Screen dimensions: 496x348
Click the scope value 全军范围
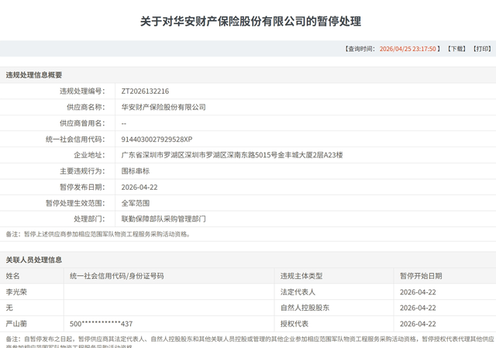click(135, 203)
